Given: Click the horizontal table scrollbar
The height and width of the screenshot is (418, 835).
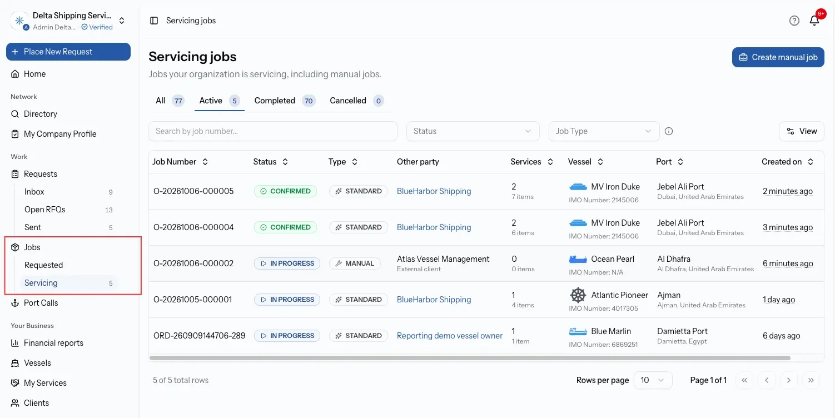Looking at the screenshot, I should [470, 358].
